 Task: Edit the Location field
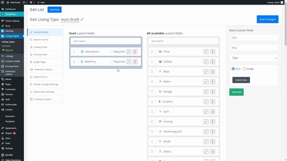click(x=206, y=102)
